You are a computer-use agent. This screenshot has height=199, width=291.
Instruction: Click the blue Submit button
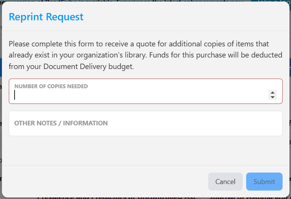(x=264, y=181)
